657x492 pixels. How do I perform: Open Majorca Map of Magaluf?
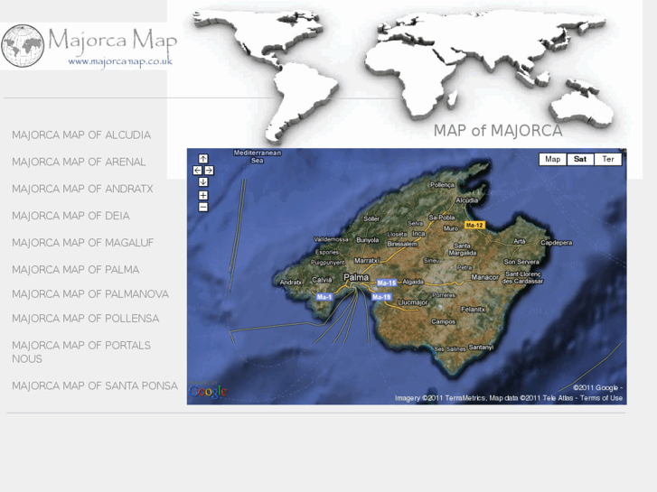[x=83, y=243]
